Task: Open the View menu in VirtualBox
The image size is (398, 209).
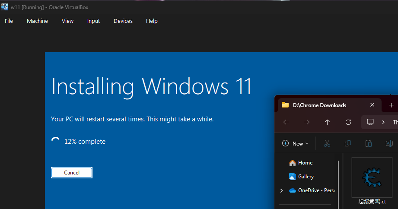Action: click(x=67, y=21)
